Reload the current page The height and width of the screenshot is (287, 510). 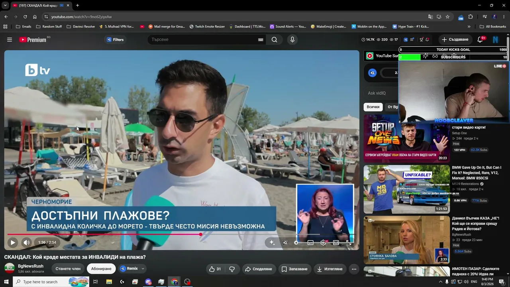pyautogui.click(x=25, y=17)
